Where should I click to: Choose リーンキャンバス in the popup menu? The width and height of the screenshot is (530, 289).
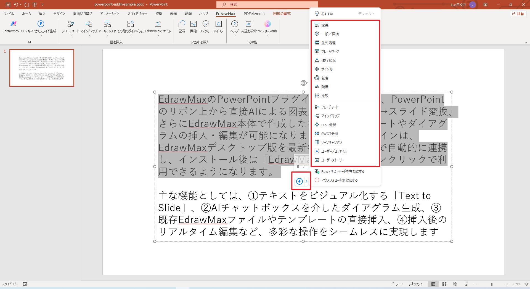346,142
